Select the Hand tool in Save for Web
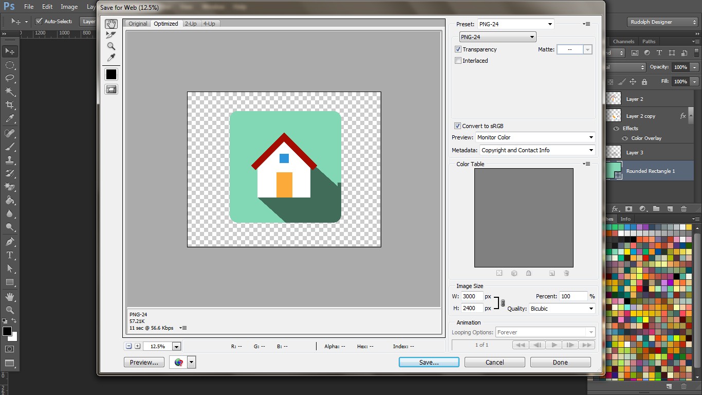This screenshot has width=702, height=395. point(111,24)
